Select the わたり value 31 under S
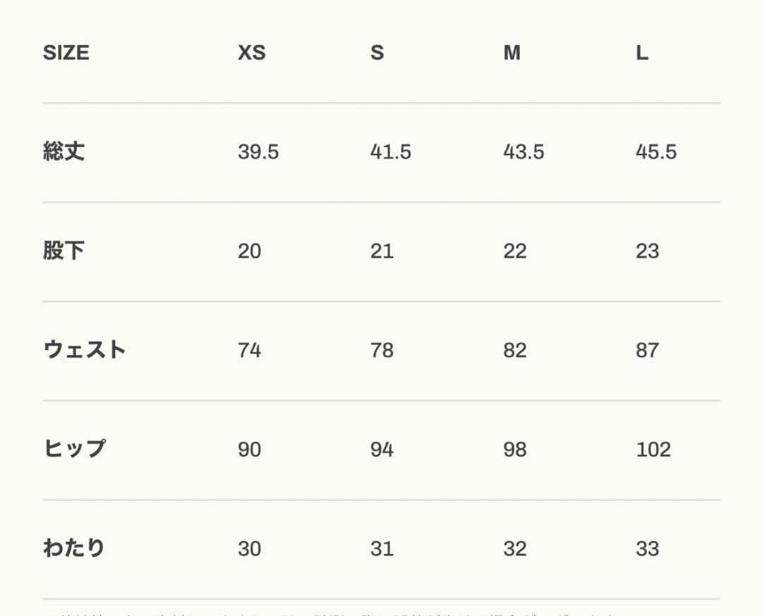The image size is (763, 616). click(381, 549)
